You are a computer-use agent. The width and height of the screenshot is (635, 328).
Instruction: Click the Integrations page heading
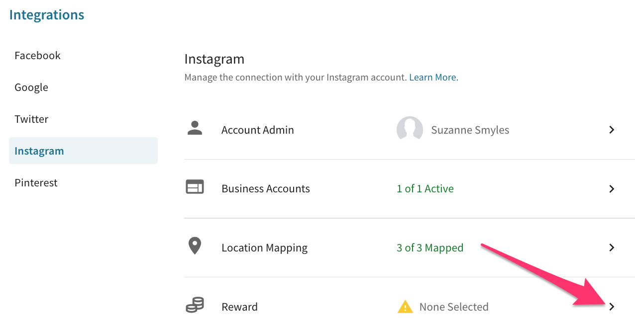pyautogui.click(x=47, y=15)
